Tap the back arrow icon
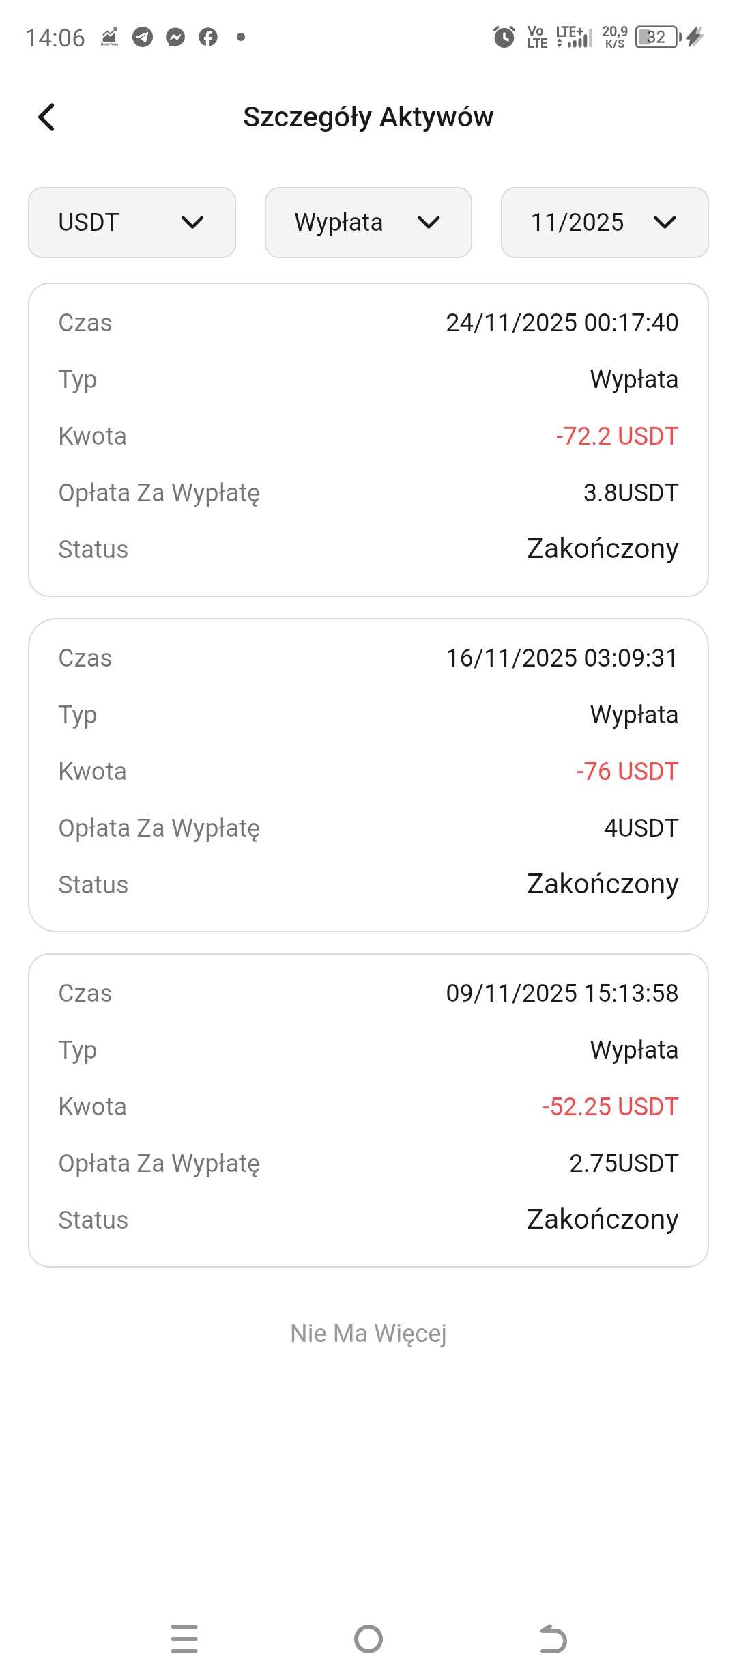Viewport: 737px width, 1680px height. click(x=46, y=117)
